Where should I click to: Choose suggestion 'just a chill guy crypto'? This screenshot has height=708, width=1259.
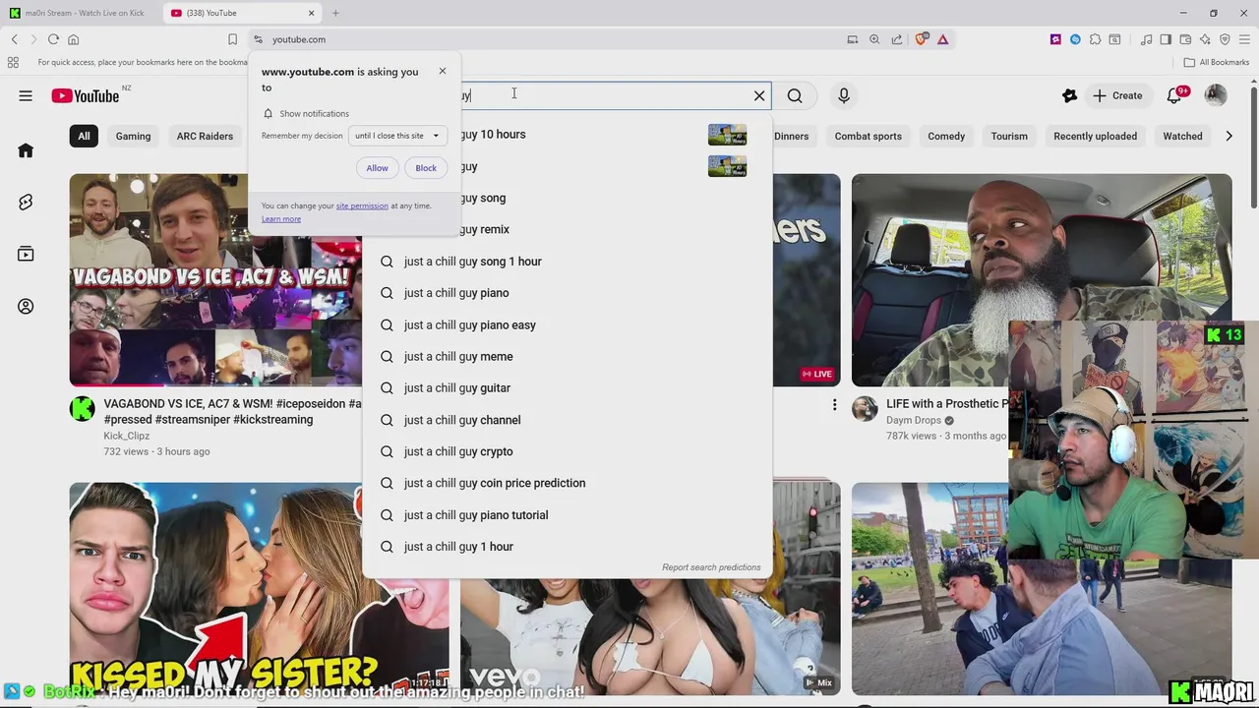pos(568,451)
